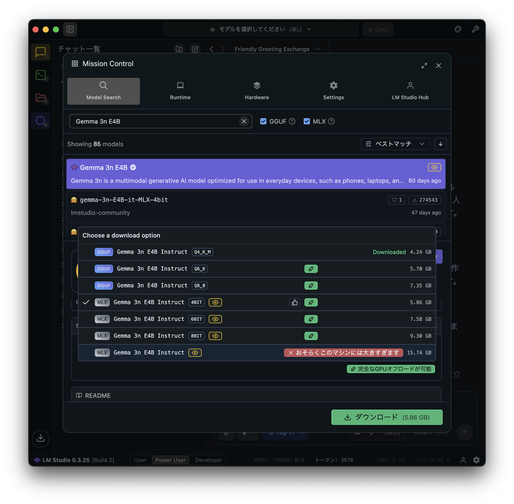Open the Model Search tab
514x504 pixels.
pos(103,91)
